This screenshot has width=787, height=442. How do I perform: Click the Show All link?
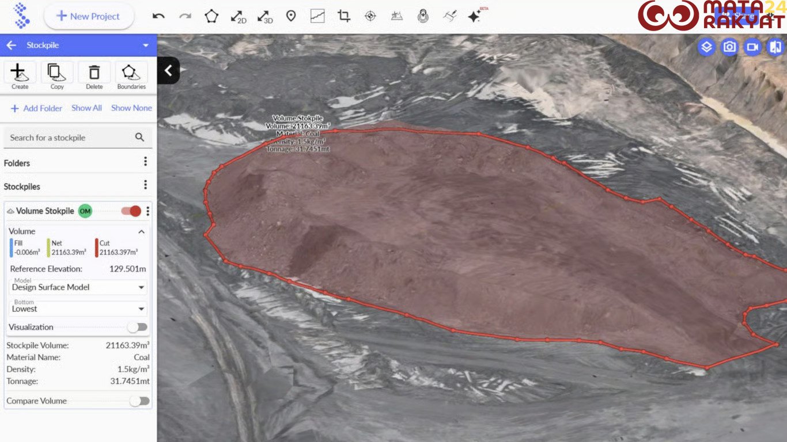tap(86, 108)
